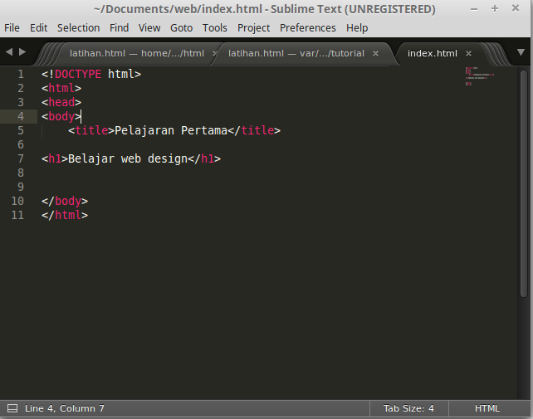Open the Edit menu
The height and width of the screenshot is (419, 533).
pos(38,28)
